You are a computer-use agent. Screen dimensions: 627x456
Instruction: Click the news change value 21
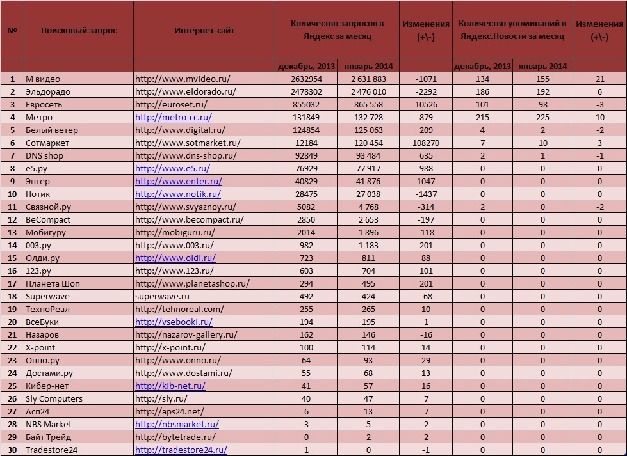[x=600, y=79]
